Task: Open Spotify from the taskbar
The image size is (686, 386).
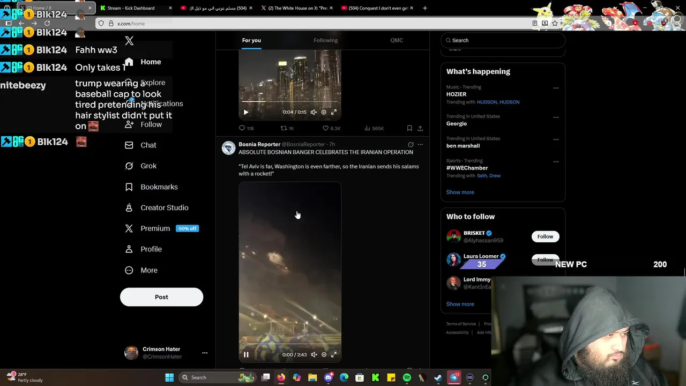Action: 407,377
